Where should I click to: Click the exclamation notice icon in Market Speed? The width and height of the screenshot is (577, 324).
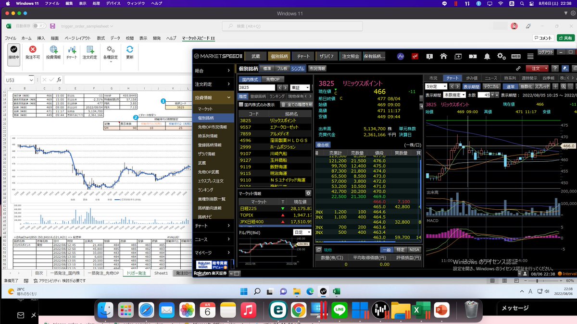(x=429, y=56)
